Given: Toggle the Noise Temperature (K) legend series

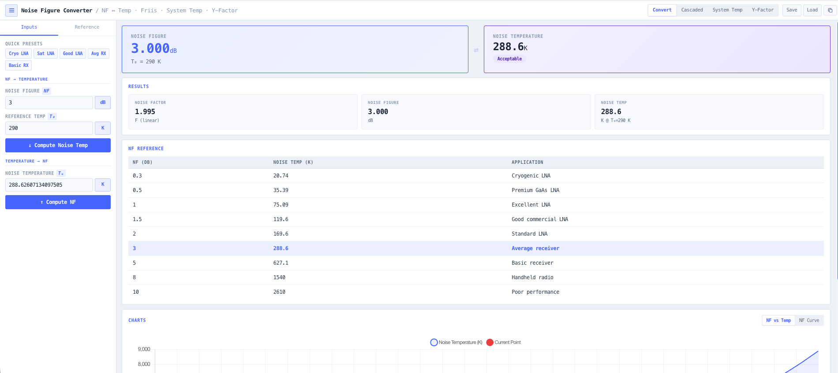Looking at the screenshot, I should tap(456, 343).
